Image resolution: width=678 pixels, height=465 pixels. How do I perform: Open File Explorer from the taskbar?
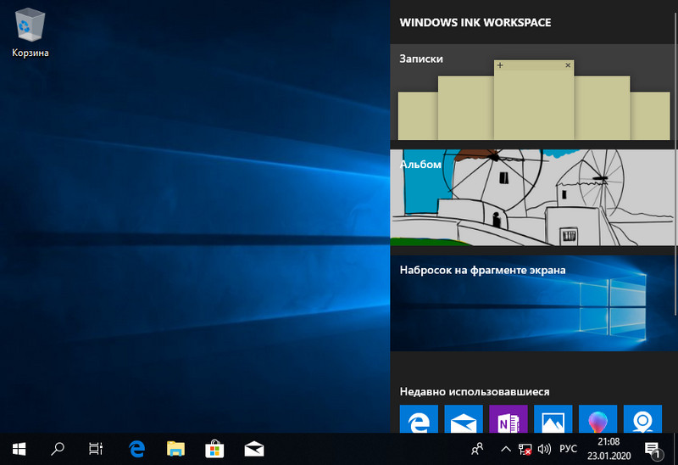[175, 449]
